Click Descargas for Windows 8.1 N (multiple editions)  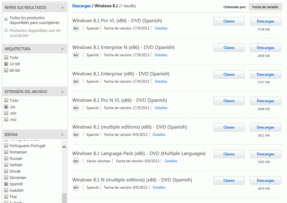[x=265, y=181]
